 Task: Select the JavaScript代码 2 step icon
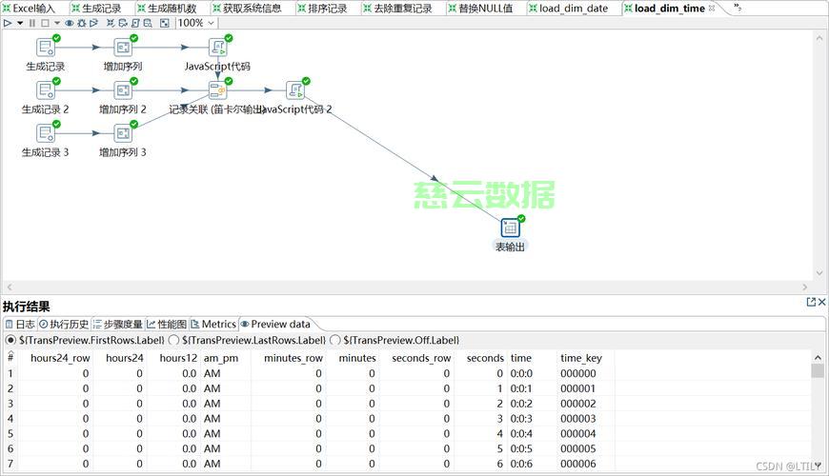click(x=294, y=90)
